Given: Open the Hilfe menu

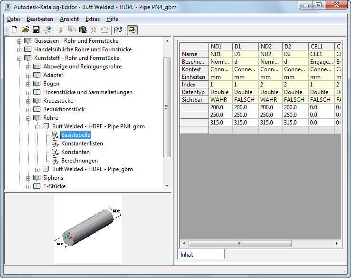Looking at the screenshot, I should coord(113,19).
